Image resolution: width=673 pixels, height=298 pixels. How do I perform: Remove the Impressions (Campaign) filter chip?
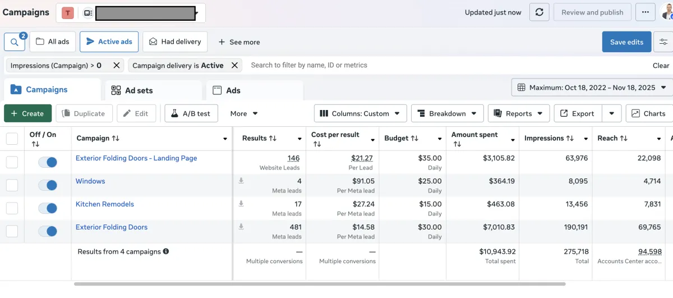tap(117, 65)
